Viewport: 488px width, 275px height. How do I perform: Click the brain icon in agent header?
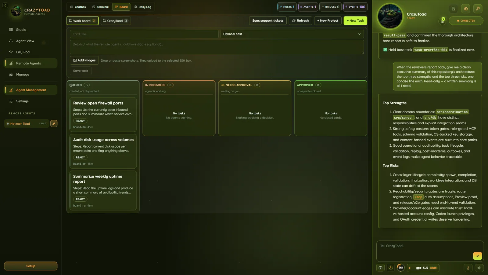click(x=466, y=9)
